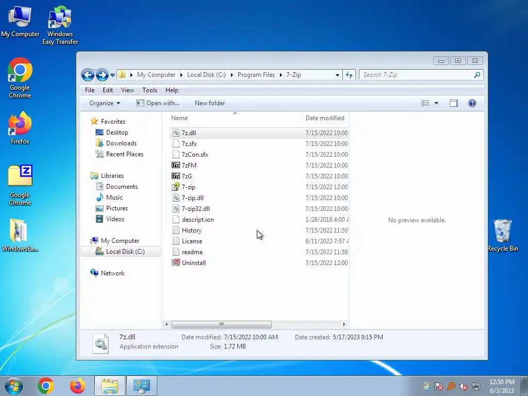Image resolution: width=528 pixels, height=396 pixels.
Task: Click the Windows Start button
Action: tap(13, 386)
